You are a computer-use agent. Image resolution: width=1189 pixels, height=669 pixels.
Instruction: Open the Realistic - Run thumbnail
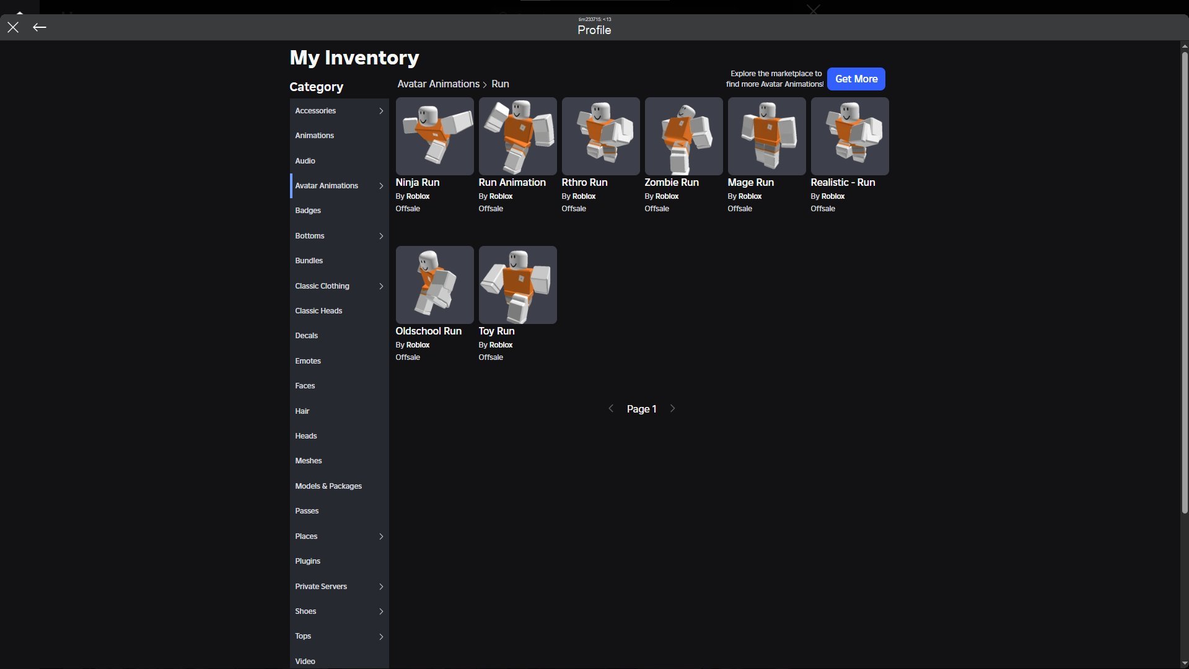pyautogui.click(x=849, y=136)
